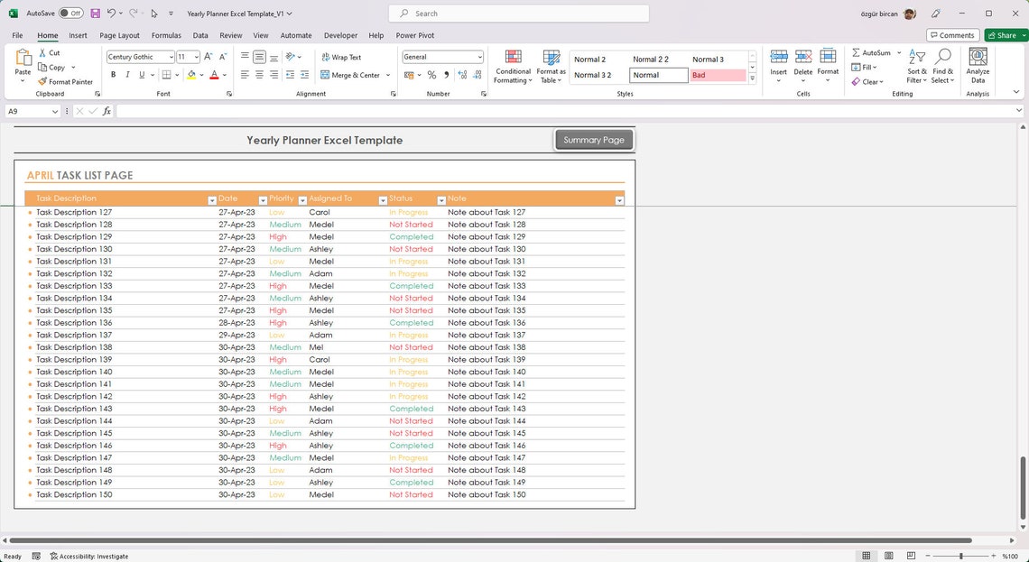
Task: Apply Percent Style number format
Action: point(431,75)
